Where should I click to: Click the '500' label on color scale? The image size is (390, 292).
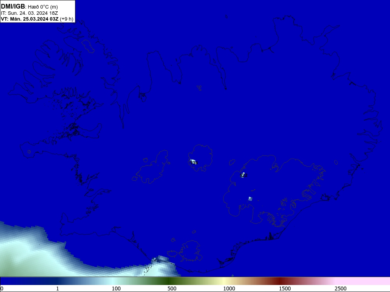tap(172, 288)
